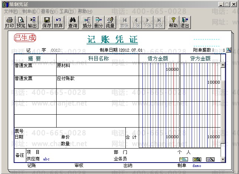The width and height of the screenshot is (239, 174).
Task: Click the 输出 export icon
Action: [32, 22]
